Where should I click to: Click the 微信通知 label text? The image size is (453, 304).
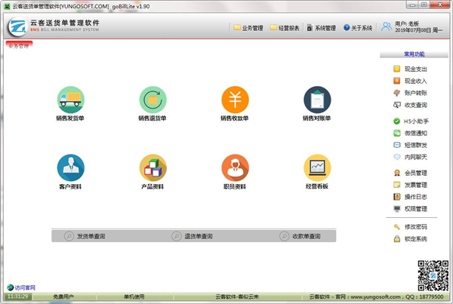tap(415, 133)
